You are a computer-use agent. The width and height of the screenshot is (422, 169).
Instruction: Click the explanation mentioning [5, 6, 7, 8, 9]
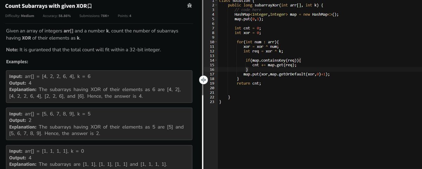(x=96, y=130)
